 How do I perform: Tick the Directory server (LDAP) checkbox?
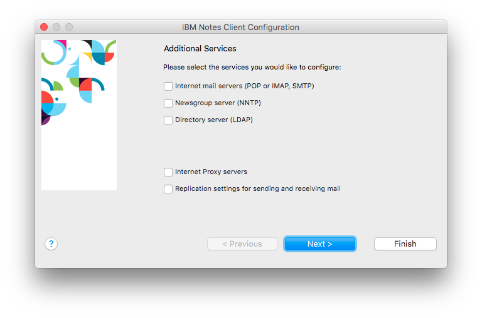[168, 120]
